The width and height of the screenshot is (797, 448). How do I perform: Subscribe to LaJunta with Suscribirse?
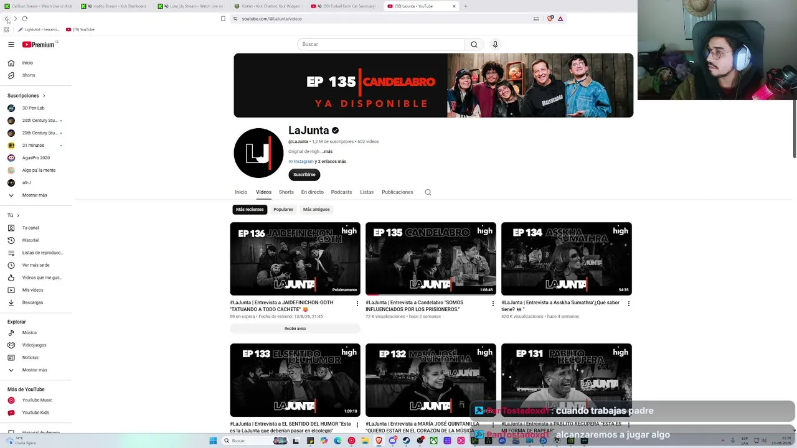tap(304, 175)
